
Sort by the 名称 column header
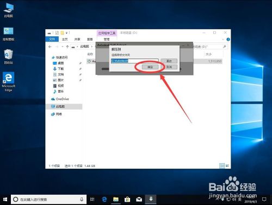[x=90, y=54]
